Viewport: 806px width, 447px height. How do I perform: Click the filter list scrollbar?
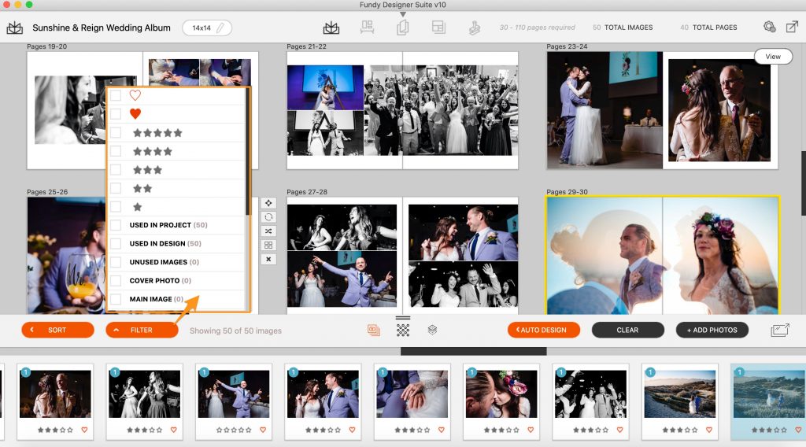click(248, 152)
